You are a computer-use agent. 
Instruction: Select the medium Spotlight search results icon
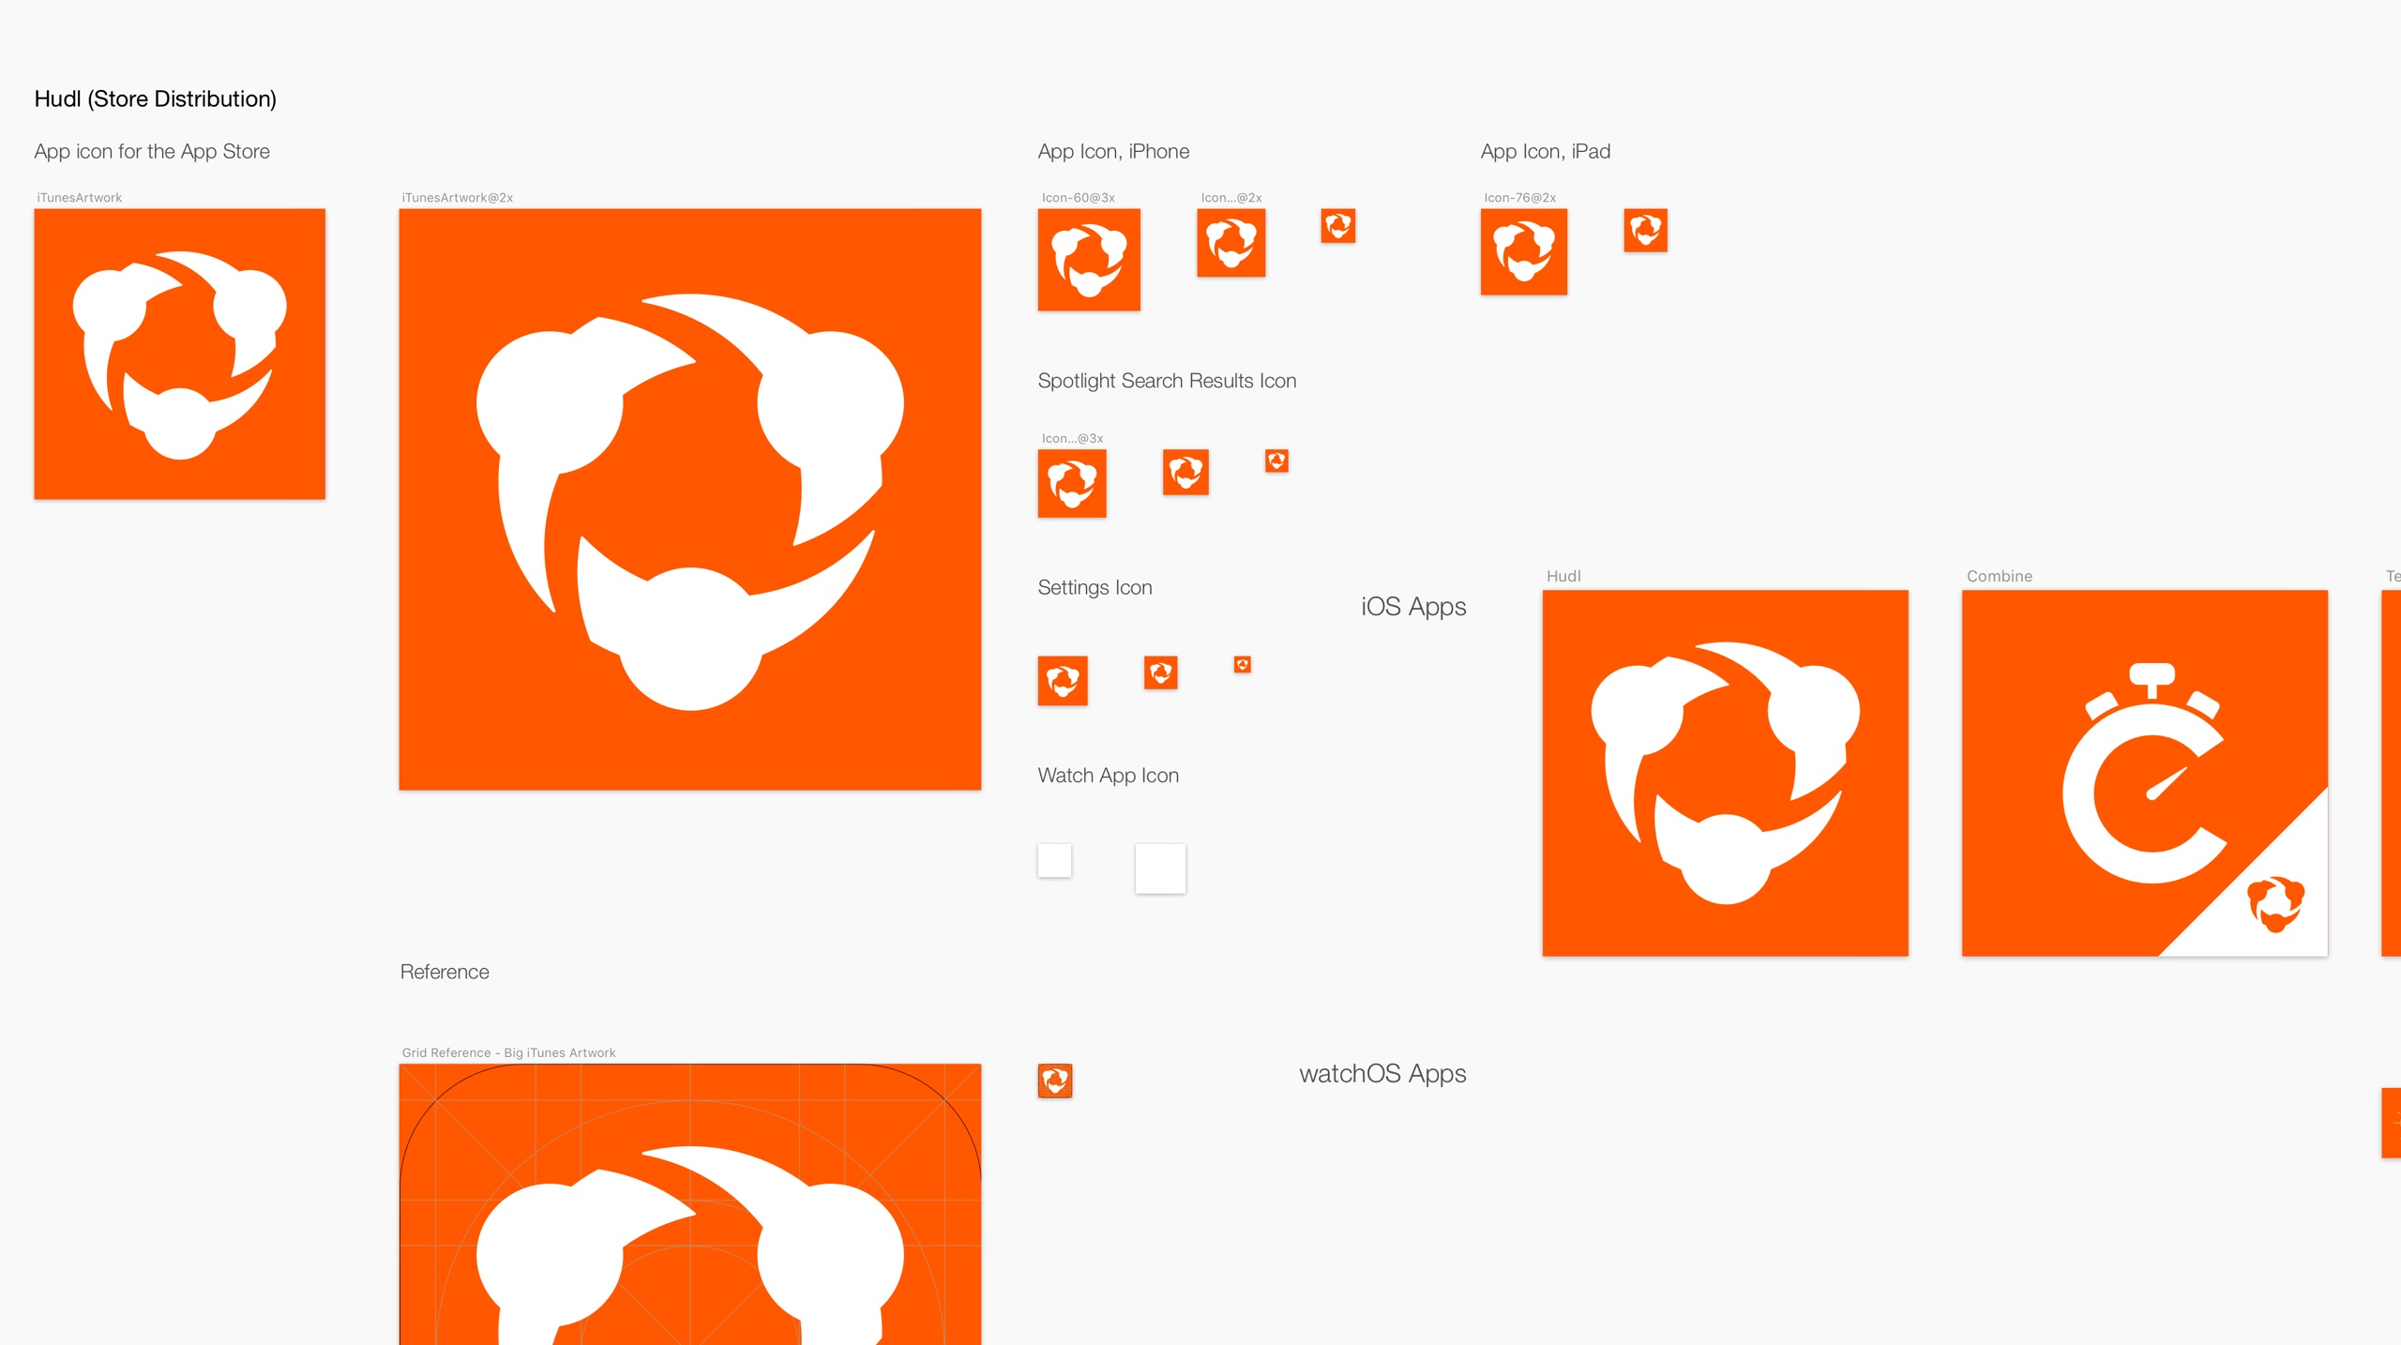pyautogui.click(x=1185, y=473)
